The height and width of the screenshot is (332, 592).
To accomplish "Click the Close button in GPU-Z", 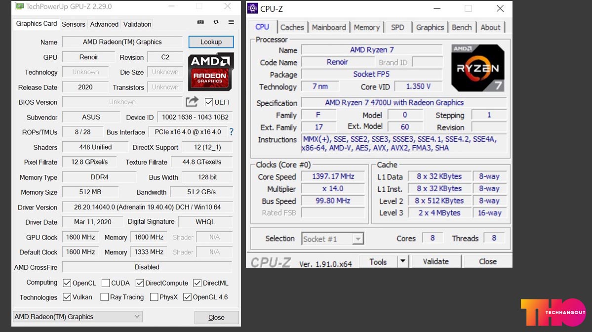I will click(216, 317).
